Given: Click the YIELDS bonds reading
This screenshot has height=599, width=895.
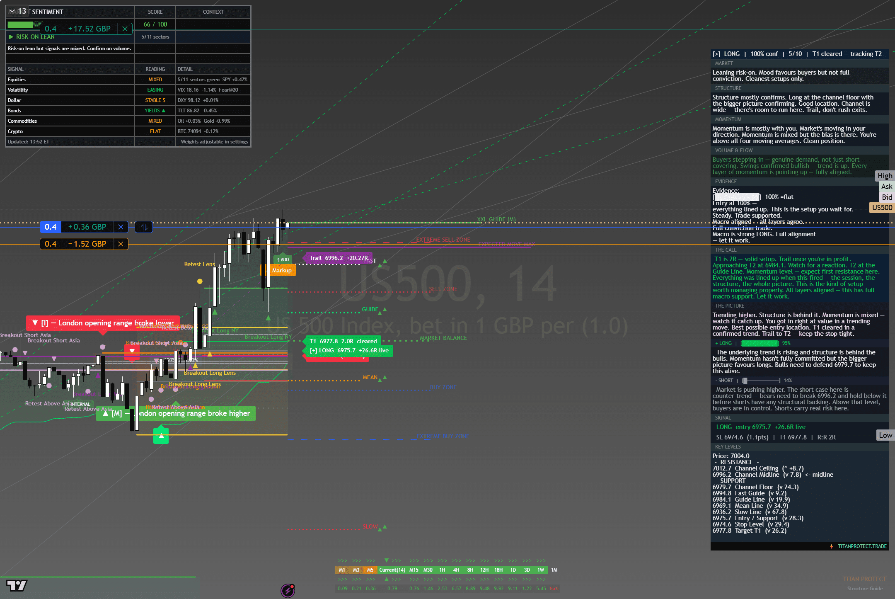Looking at the screenshot, I should [155, 111].
